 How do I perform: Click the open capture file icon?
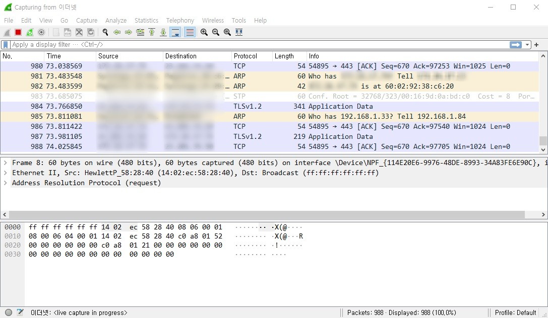click(x=56, y=32)
